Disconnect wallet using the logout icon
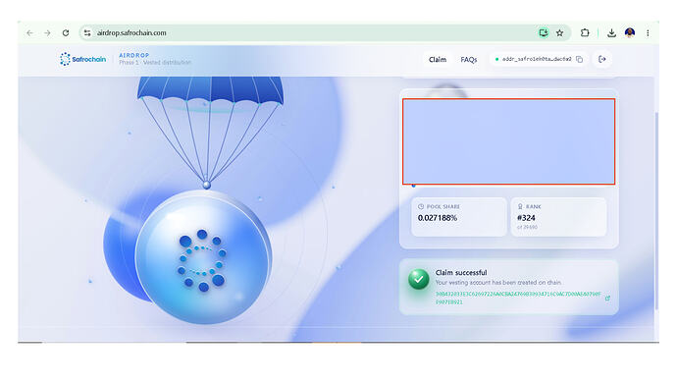This screenshot has width=677, height=381. 602,59
